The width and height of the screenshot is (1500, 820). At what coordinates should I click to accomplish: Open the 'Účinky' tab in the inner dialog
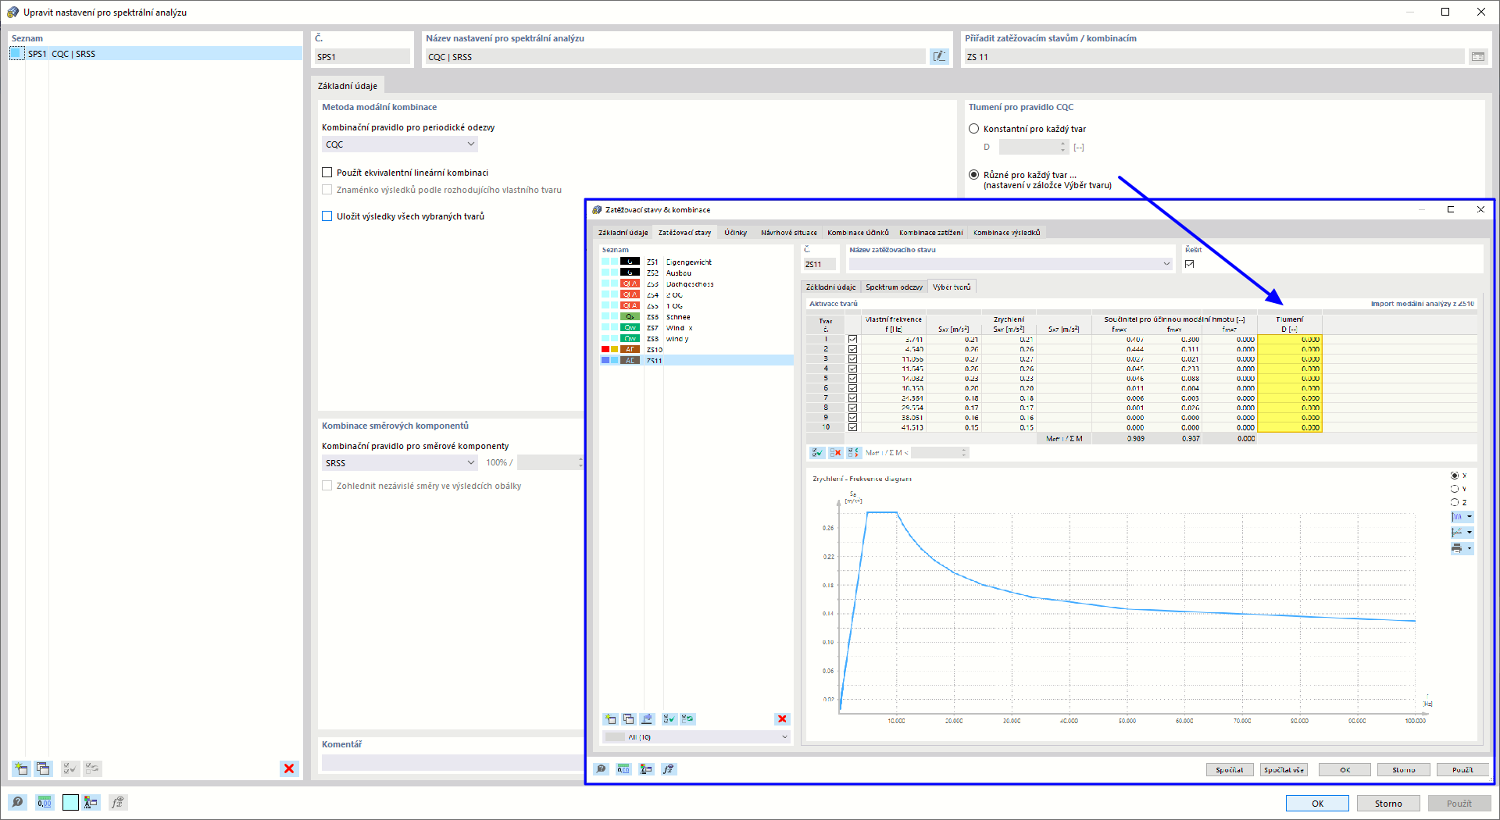[735, 233]
